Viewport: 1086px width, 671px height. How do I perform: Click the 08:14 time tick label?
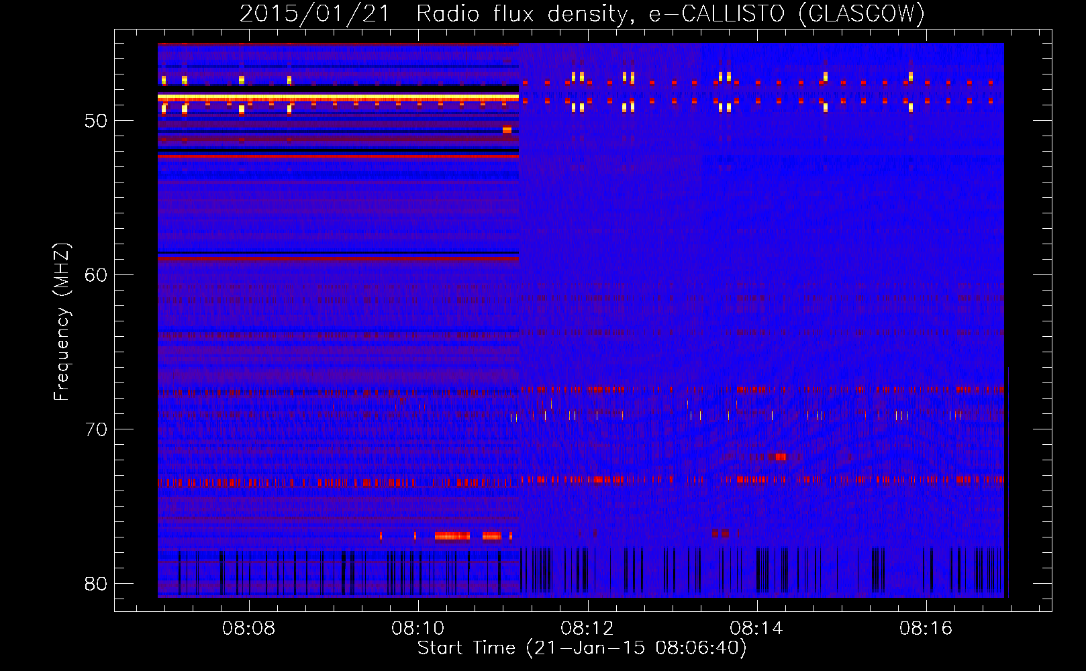[756, 628]
